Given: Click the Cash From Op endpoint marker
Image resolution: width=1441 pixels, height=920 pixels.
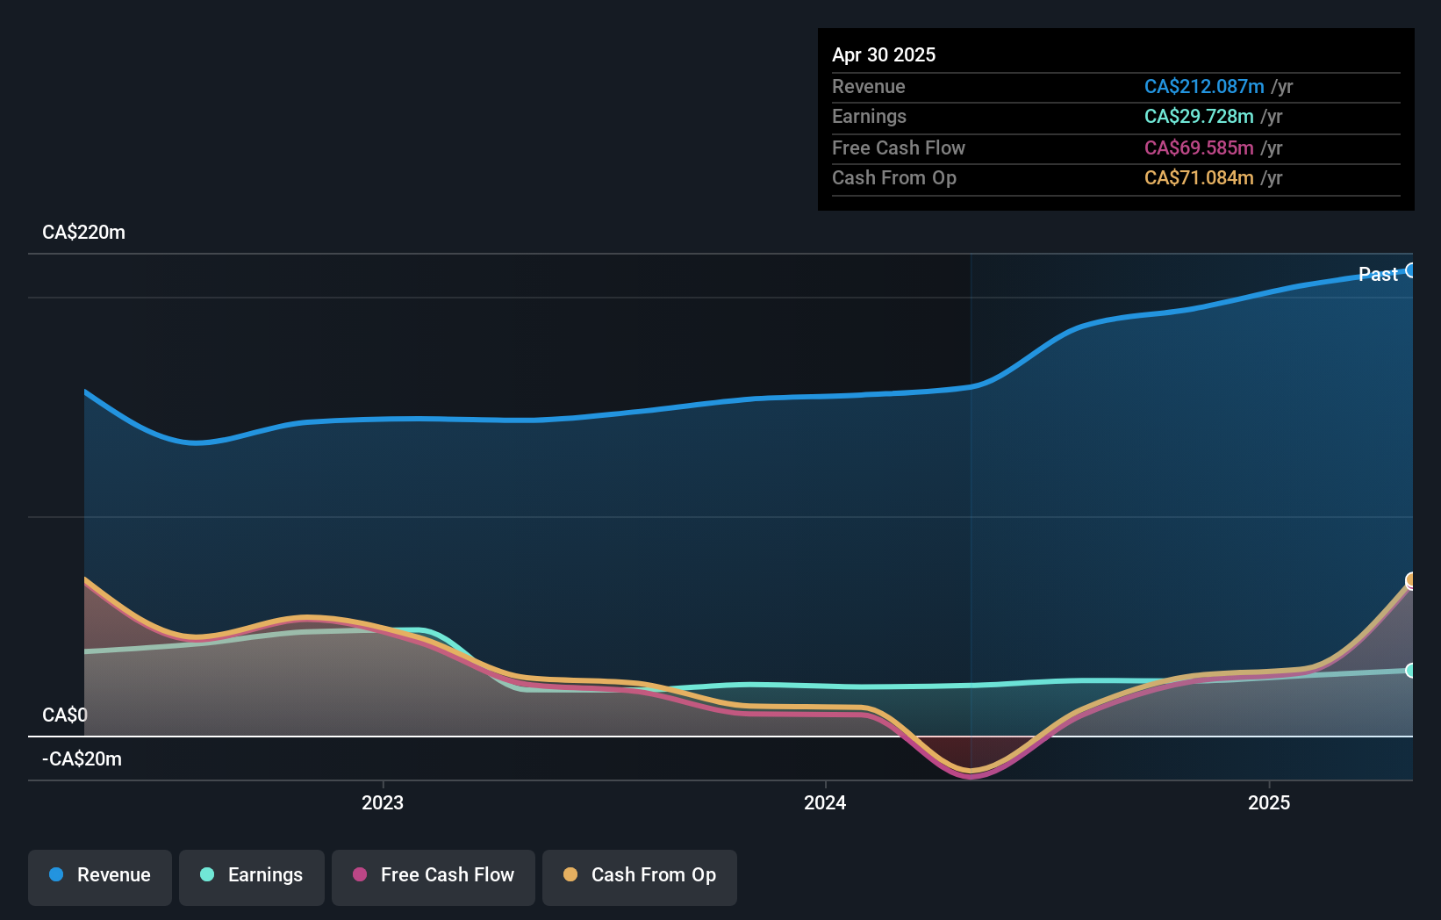Looking at the screenshot, I should pos(1411,580).
